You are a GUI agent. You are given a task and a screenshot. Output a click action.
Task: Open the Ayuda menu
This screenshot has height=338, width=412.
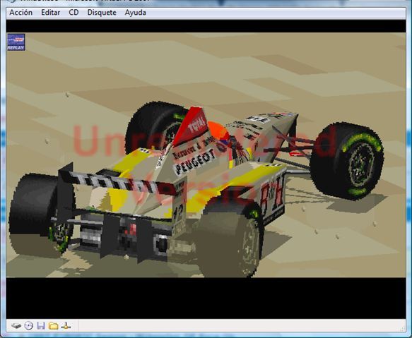point(135,13)
